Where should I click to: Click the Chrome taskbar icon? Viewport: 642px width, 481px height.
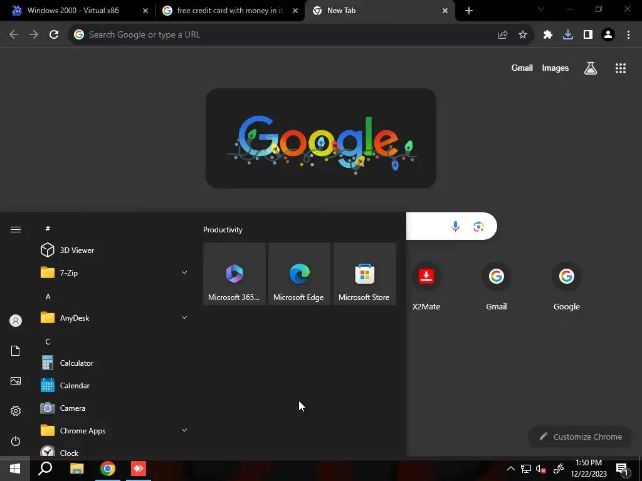(108, 468)
